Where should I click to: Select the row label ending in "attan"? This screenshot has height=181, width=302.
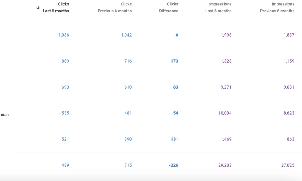pos(4,115)
